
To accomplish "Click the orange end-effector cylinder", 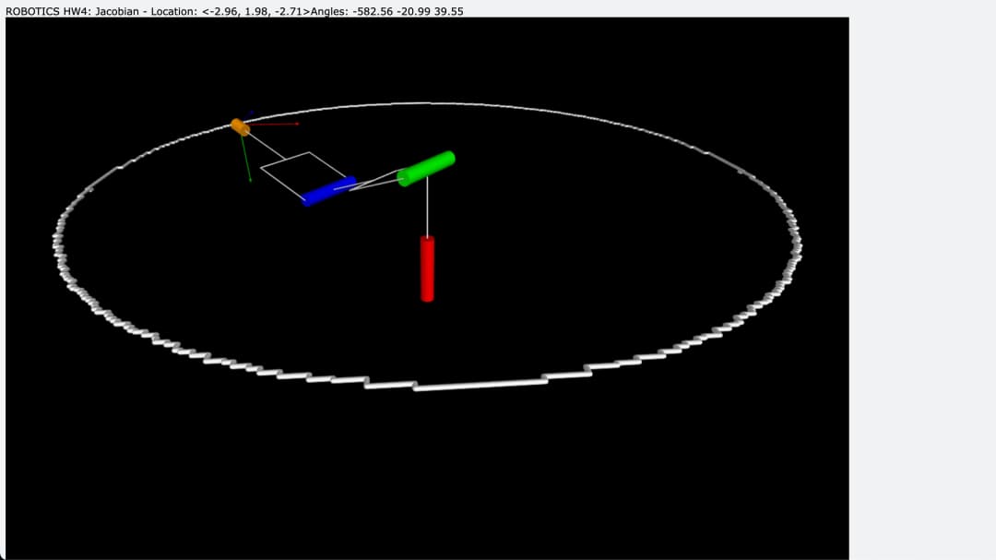I will (240, 126).
